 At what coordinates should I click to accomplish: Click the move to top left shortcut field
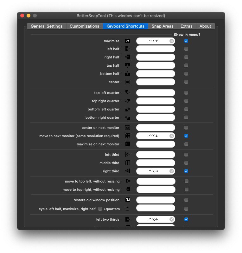pos(156,181)
